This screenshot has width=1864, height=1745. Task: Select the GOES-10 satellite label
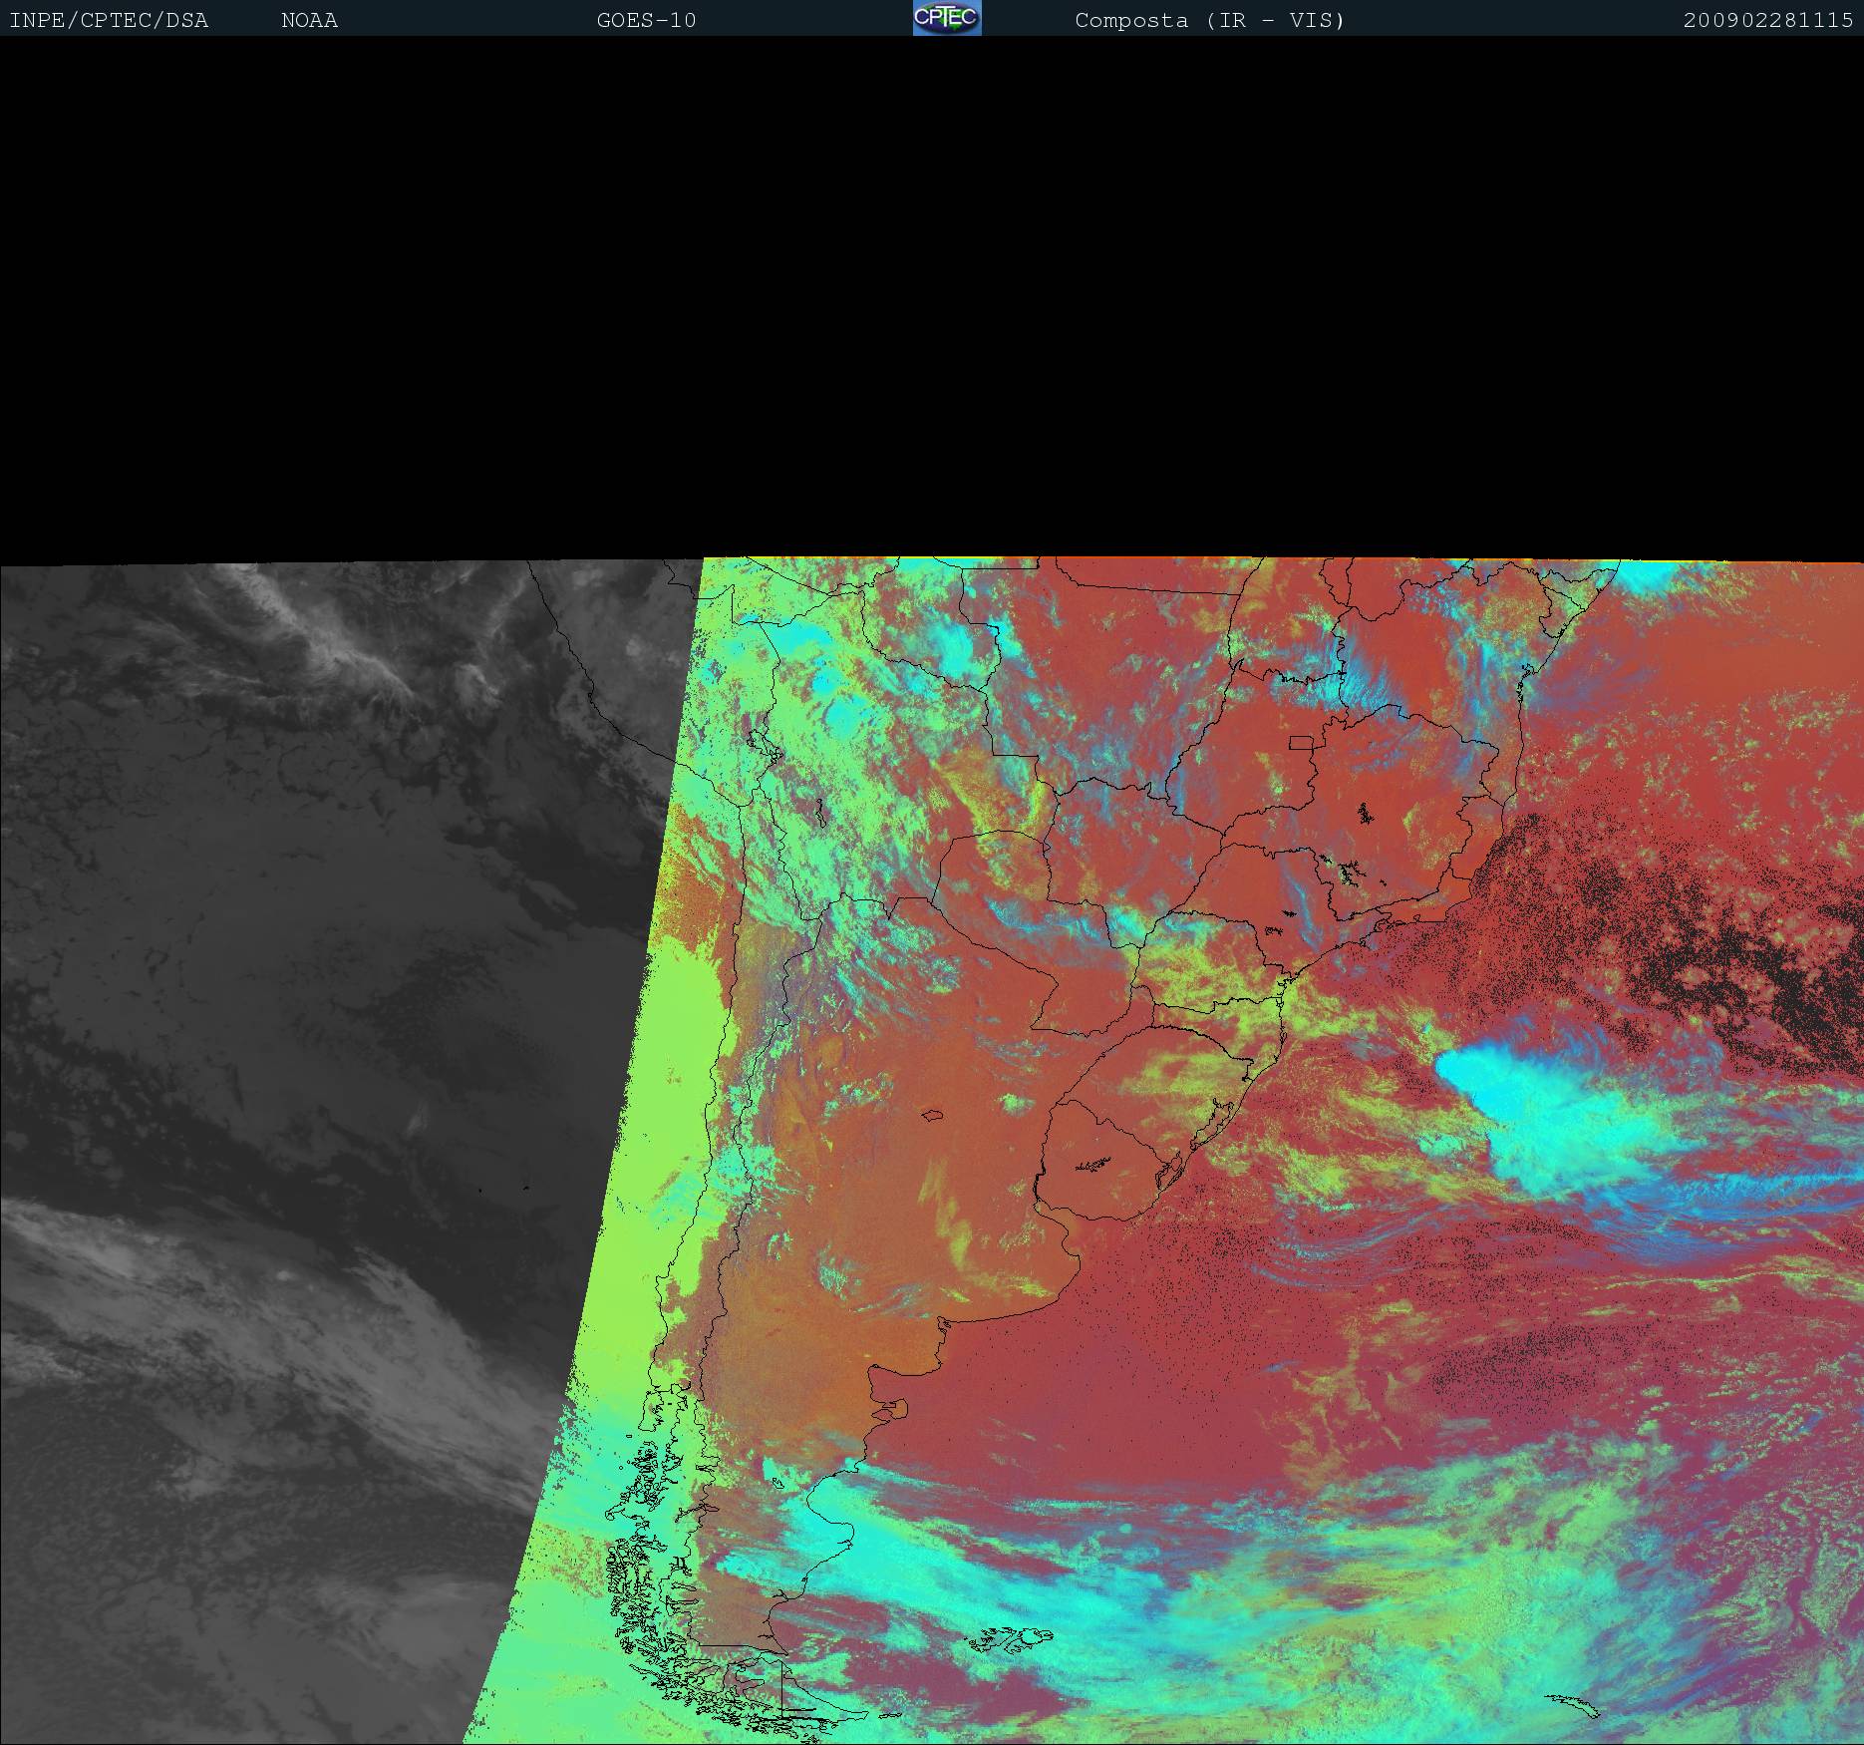coord(647,21)
